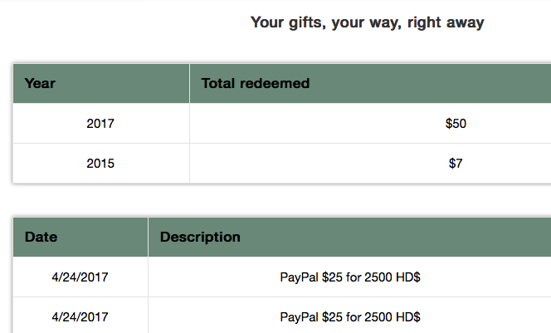Viewport: 551px width, 333px height.
Task: Select the 2015 year cell
Action: 100,164
